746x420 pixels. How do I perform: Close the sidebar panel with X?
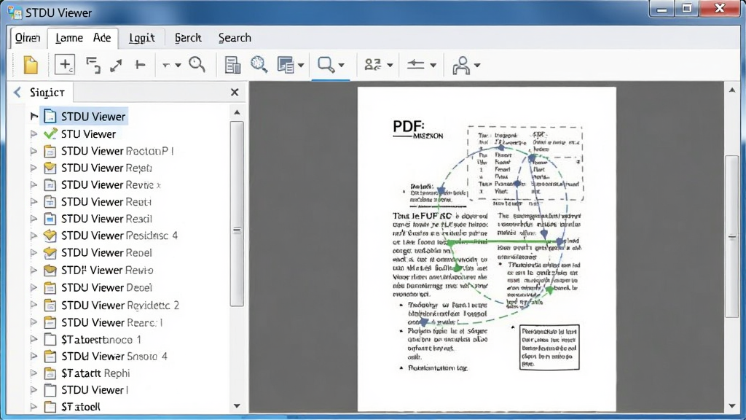[235, 92]
